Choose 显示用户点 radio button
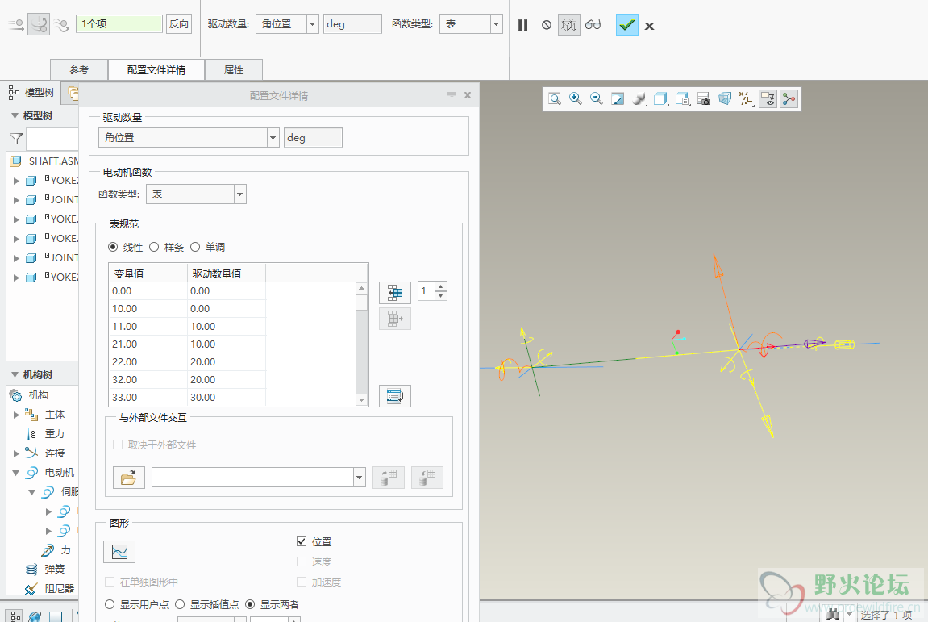The height and width of the screenshot is (622, 928). coord(110,604)
